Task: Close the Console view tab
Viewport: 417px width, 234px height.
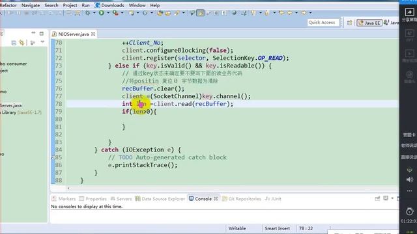Action: 216,198
